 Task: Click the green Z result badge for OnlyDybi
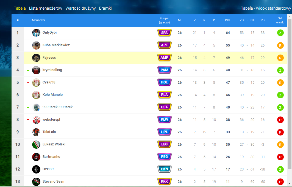pos(280,33)
